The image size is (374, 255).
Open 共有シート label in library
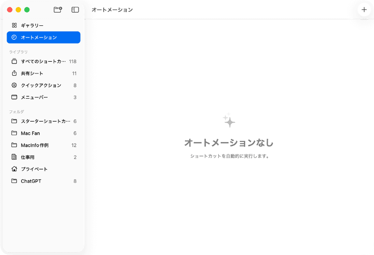32,73
